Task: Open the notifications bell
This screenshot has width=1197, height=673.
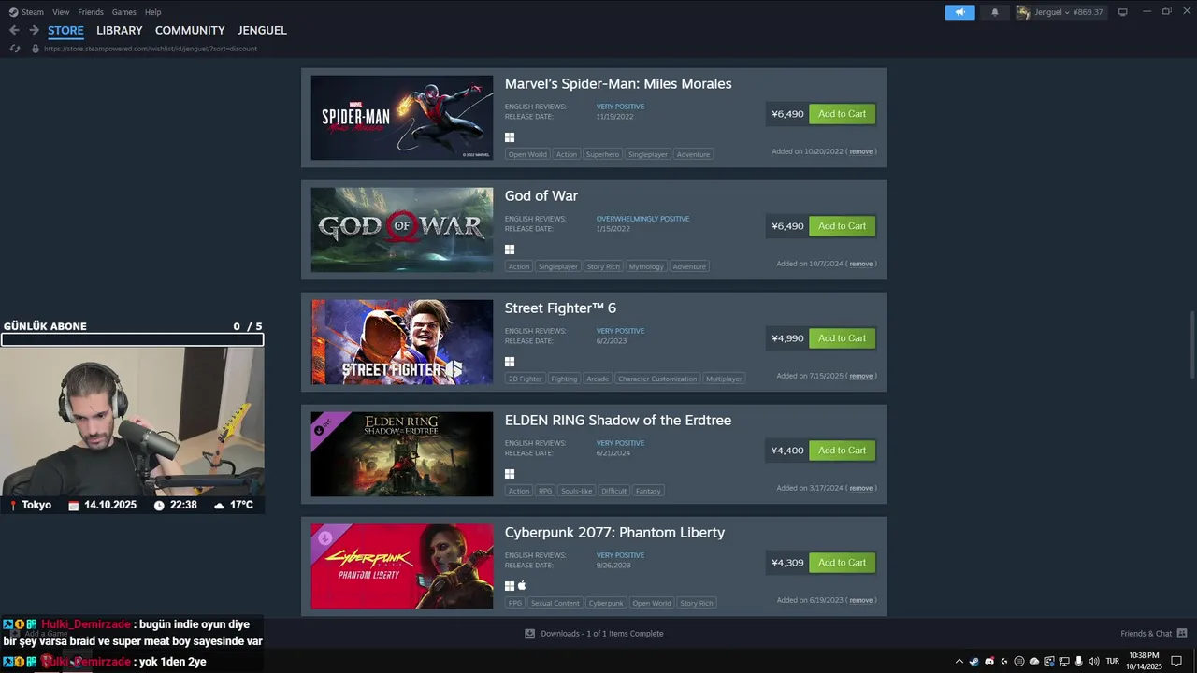Action: tap(994, 12)
